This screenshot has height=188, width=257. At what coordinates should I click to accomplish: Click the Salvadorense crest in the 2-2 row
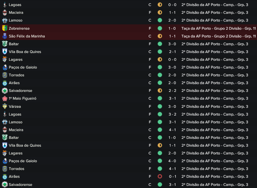(x=5, y=90)
